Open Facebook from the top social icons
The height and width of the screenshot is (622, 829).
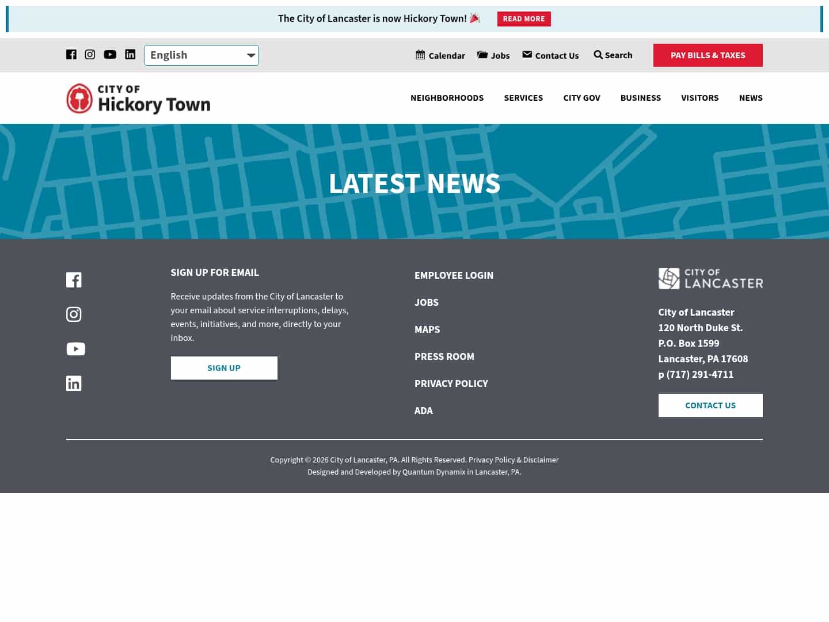(x=71, y=54)
